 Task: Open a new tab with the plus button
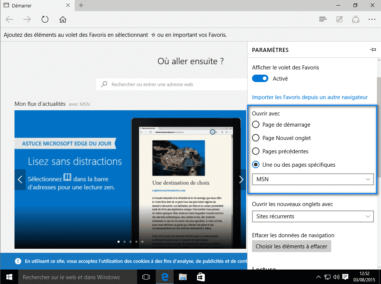[x=81, y=5]
